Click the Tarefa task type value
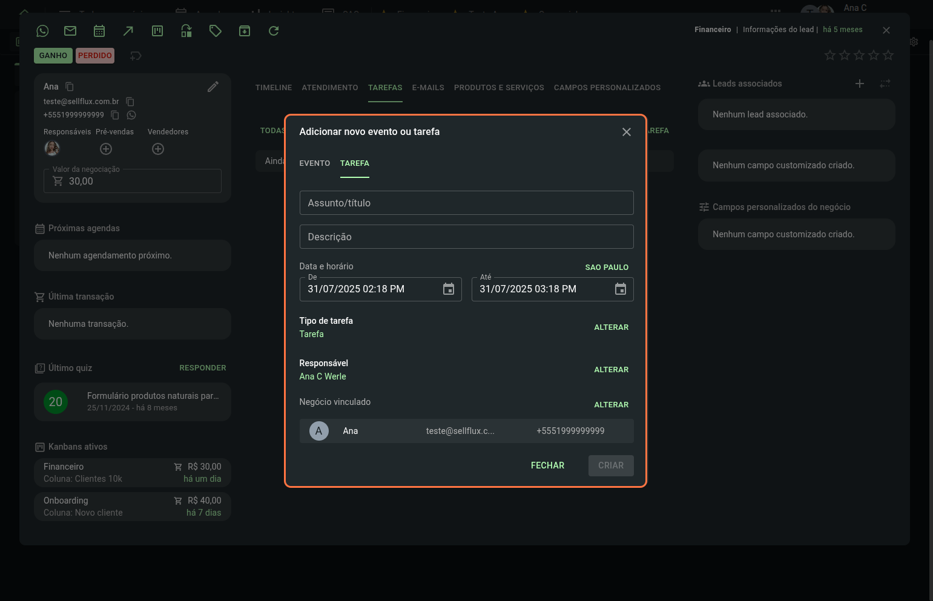 point(311,334)
